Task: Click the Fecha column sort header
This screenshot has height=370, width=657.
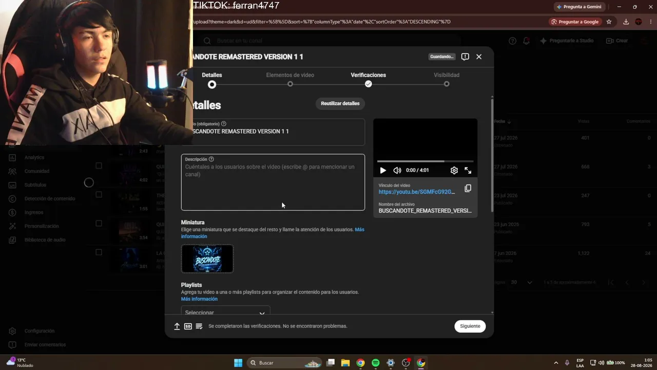Action: point(502,121)
